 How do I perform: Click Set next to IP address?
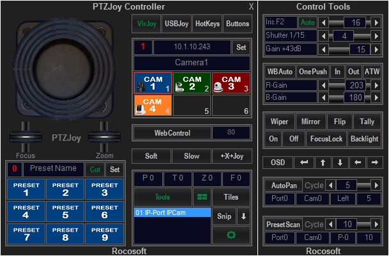point(241,47)
